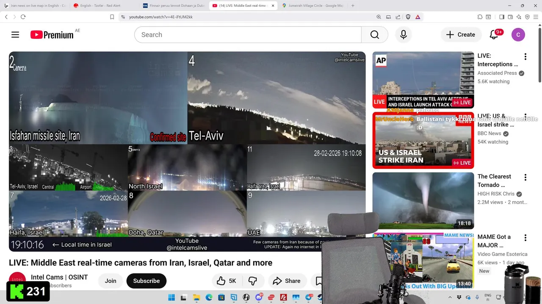This screenshot has height=304, width=542.
Task: Open BBC US & Israel Strike thumbnail
Action: pyautogui.click(x=423, y=140)
